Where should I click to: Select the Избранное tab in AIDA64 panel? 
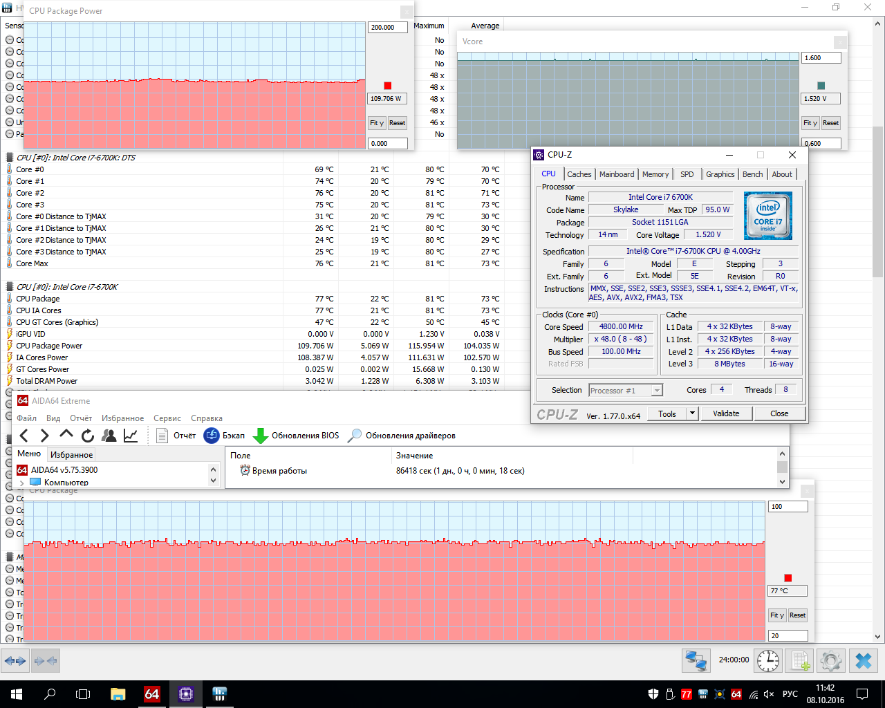pyautogui.click(x=72, y=455)
